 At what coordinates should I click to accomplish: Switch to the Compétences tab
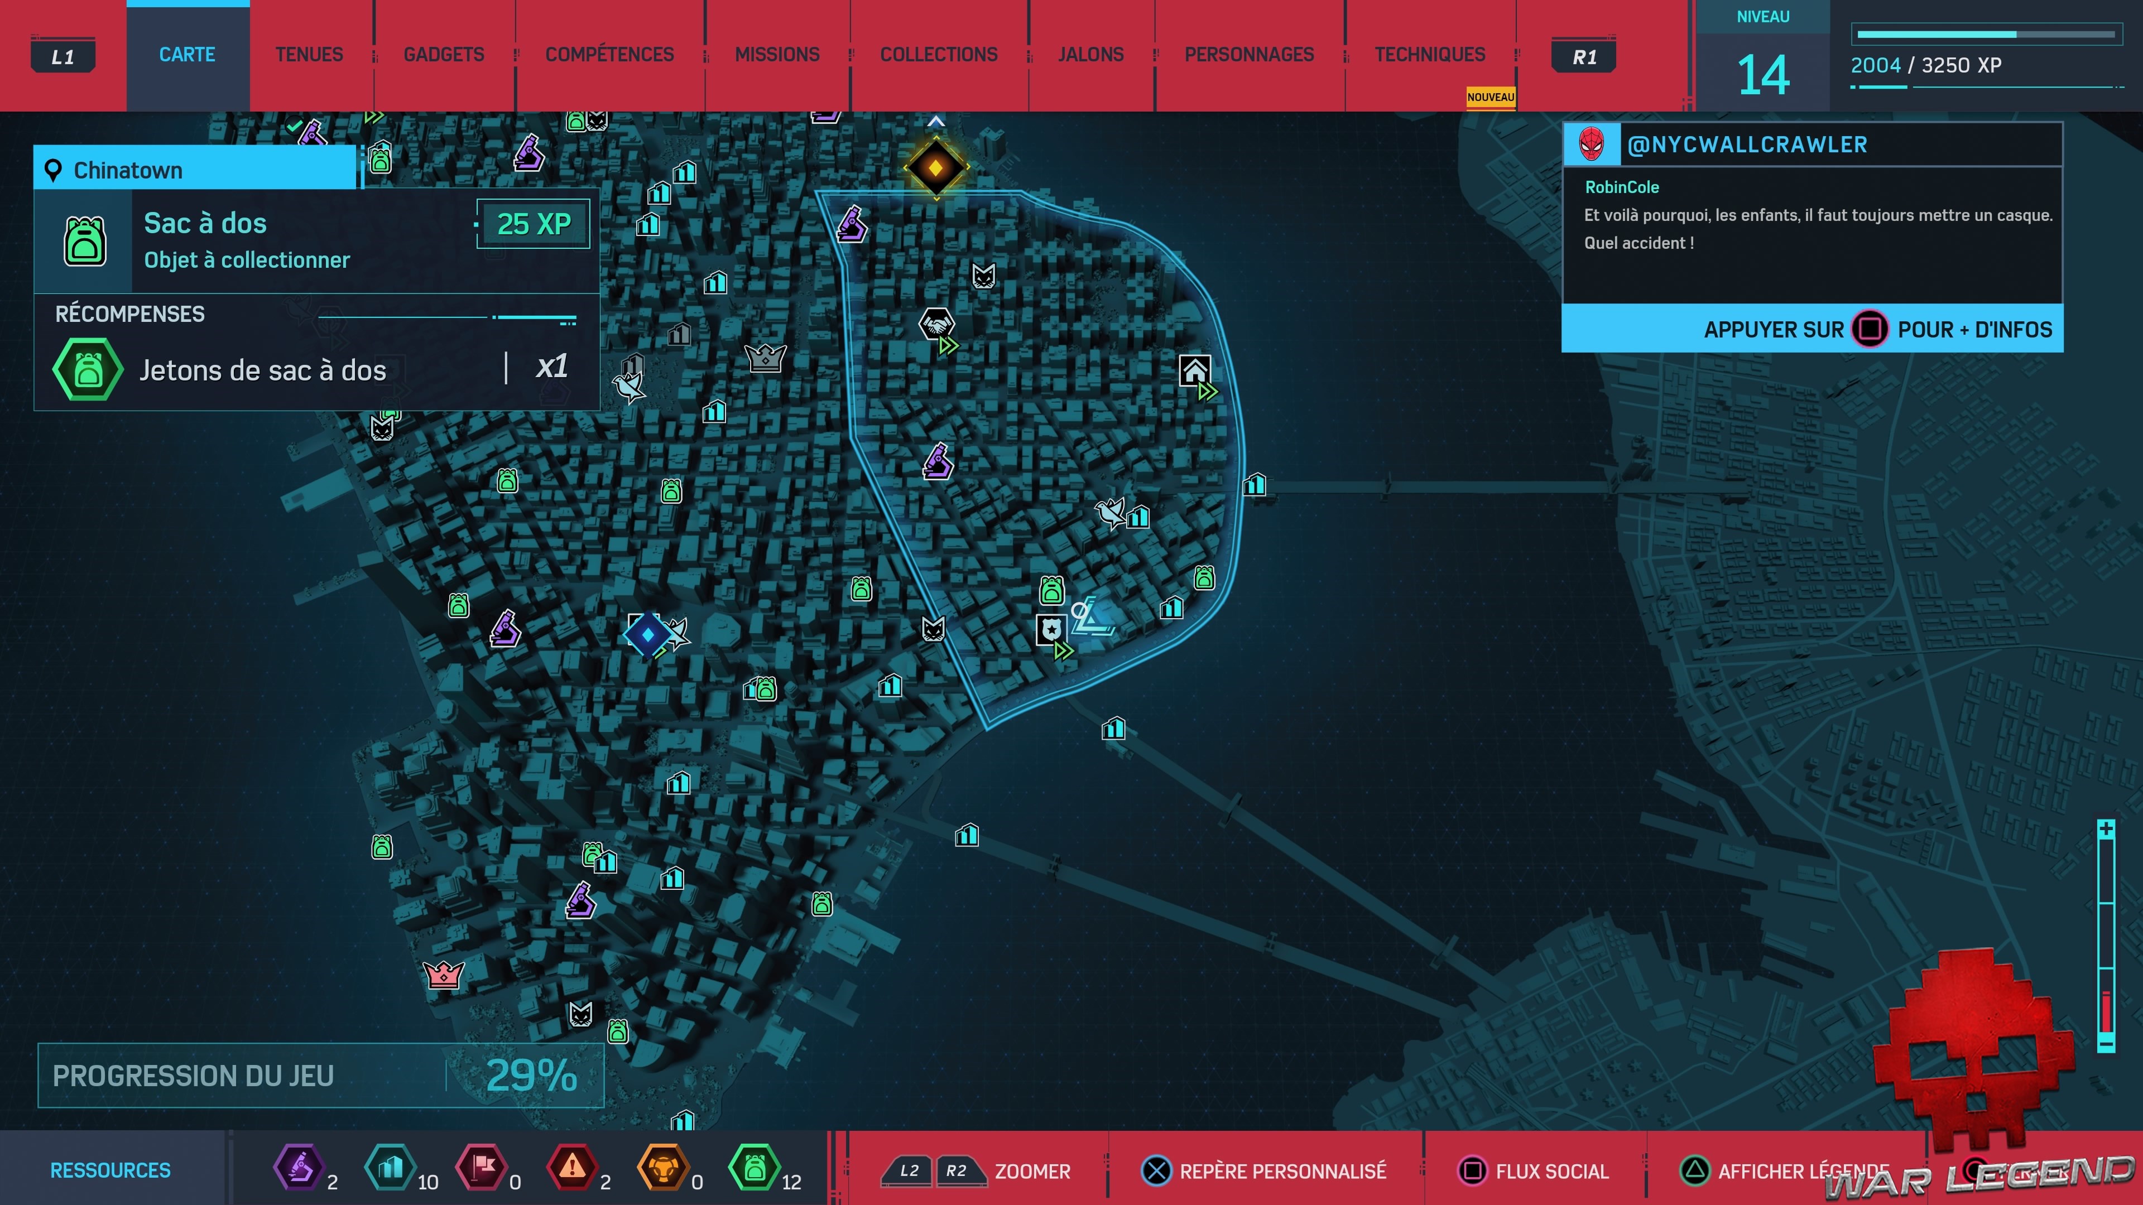609,55
